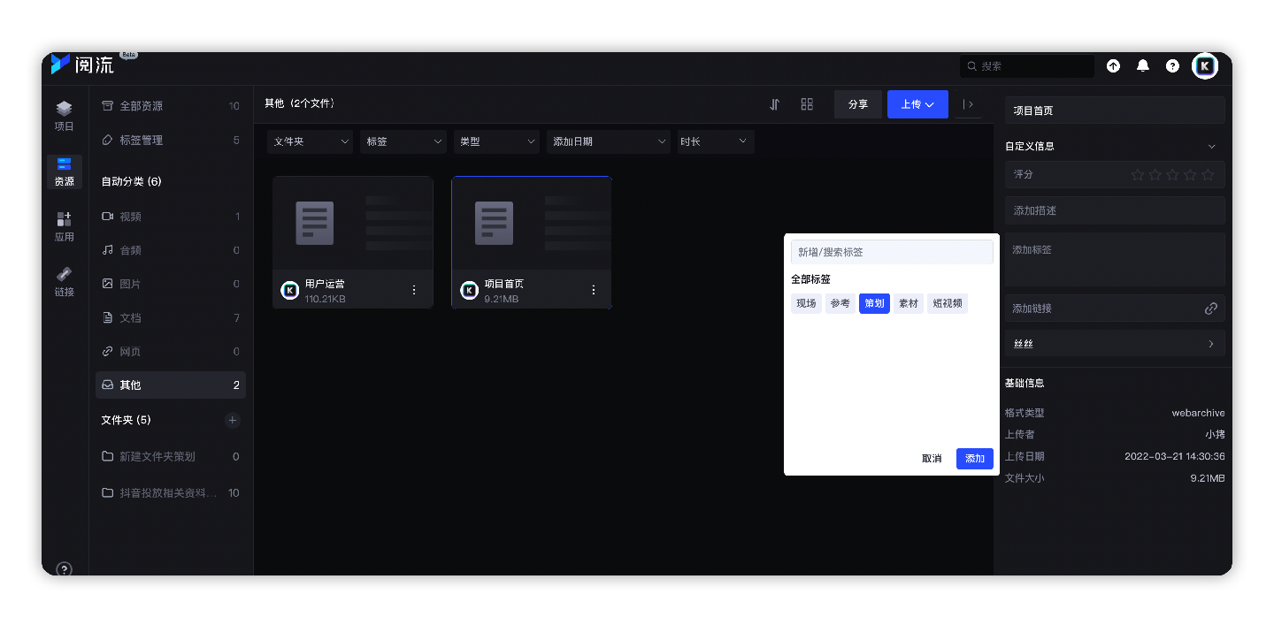Collapse the 自定义信息 section
Image resolution: width=1274 pixels, height=640 pixels.
click(x=1211, y=147)
